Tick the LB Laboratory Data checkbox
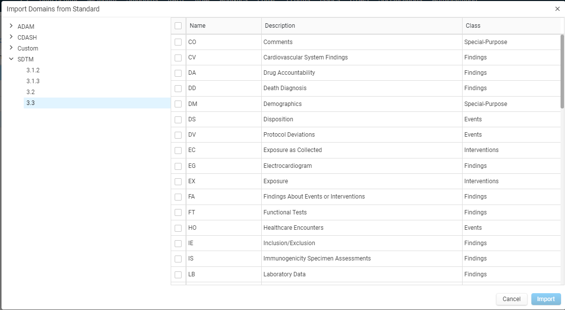The height and width of the screenshot is (310, 565). point(178,274)
